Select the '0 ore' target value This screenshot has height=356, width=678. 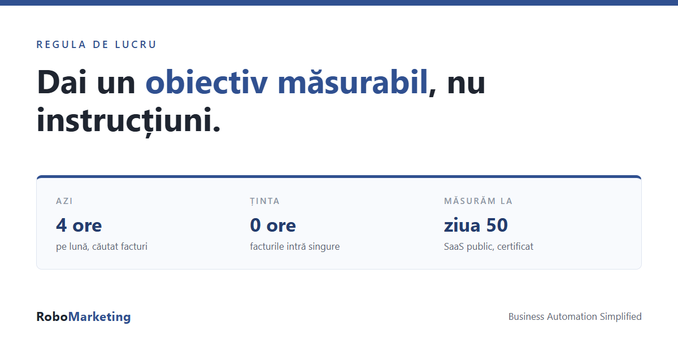(x=273, y=225)
